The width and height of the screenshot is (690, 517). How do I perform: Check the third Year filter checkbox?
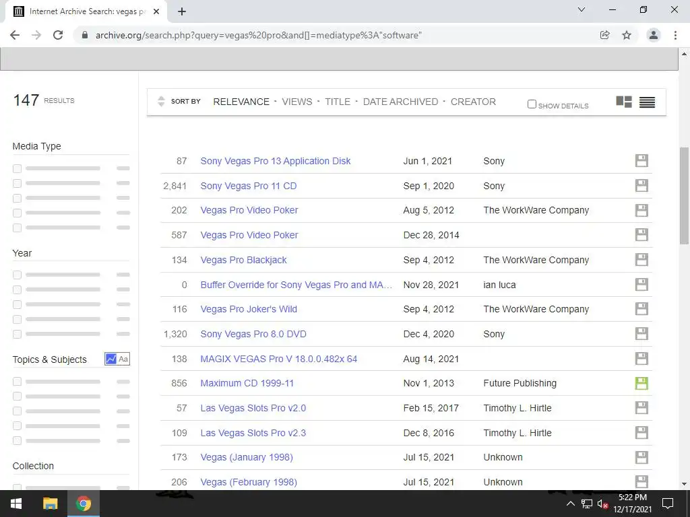click(x=17, y=304)
